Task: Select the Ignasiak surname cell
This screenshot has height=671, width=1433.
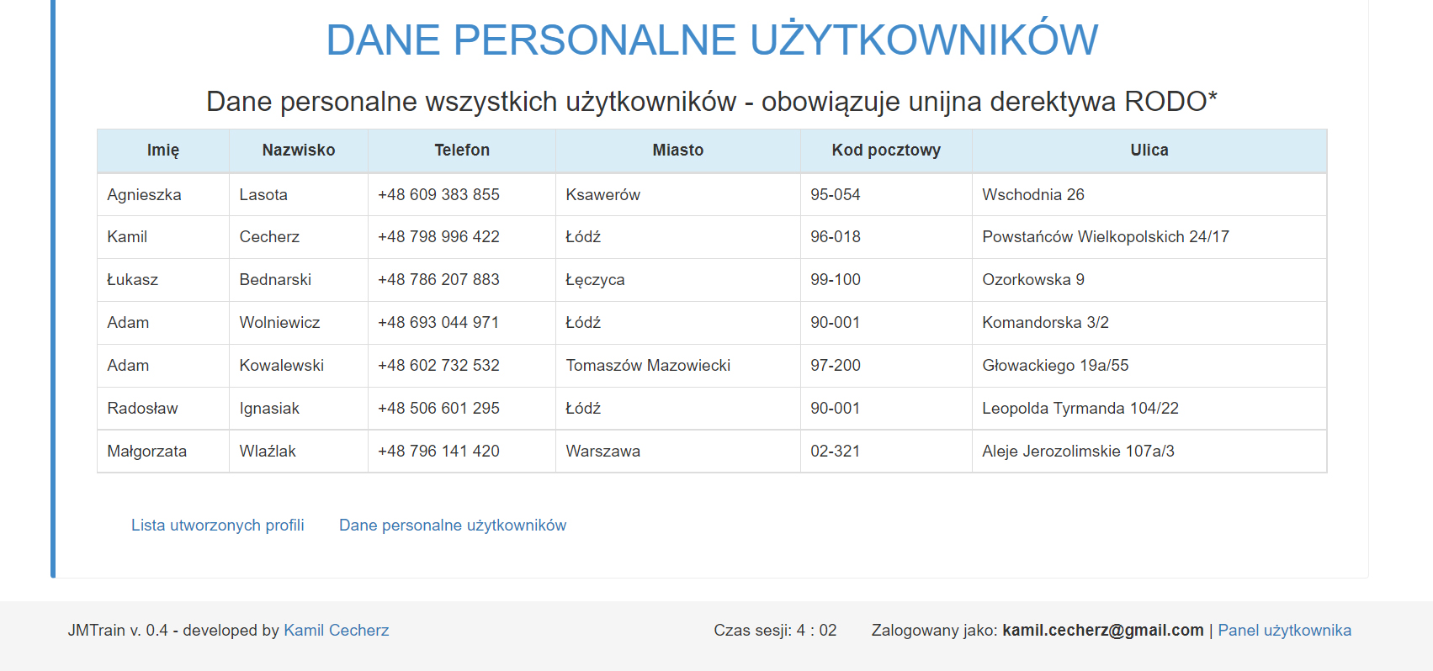Action: [299, 409]
